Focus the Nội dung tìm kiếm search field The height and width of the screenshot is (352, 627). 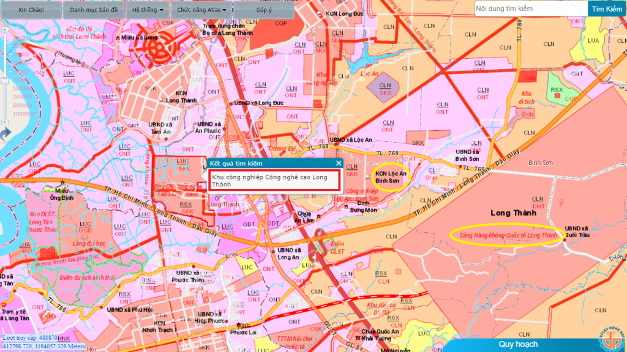pyautogui.click(x=531, y=9)
